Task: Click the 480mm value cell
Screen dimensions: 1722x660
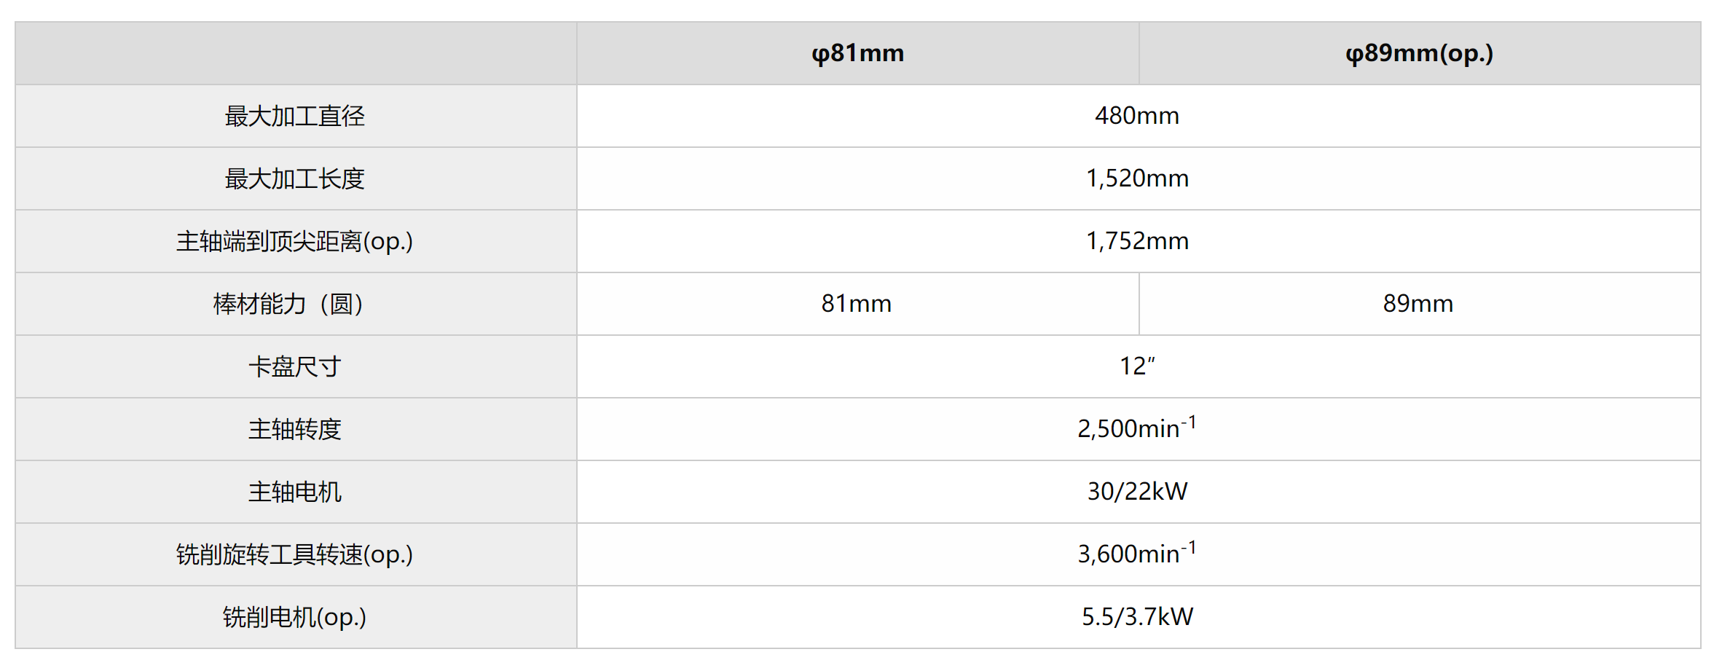Action: coord(1137,116)
